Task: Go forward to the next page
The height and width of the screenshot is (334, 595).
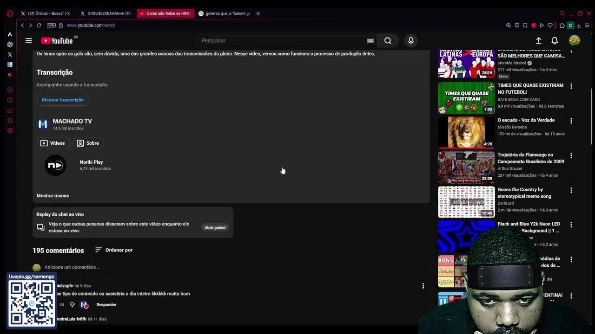Action: click(30, 26)
